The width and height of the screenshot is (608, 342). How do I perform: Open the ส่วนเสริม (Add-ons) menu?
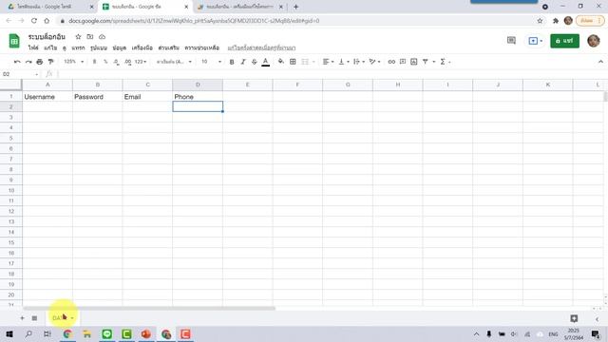click(x=169, y=47)
